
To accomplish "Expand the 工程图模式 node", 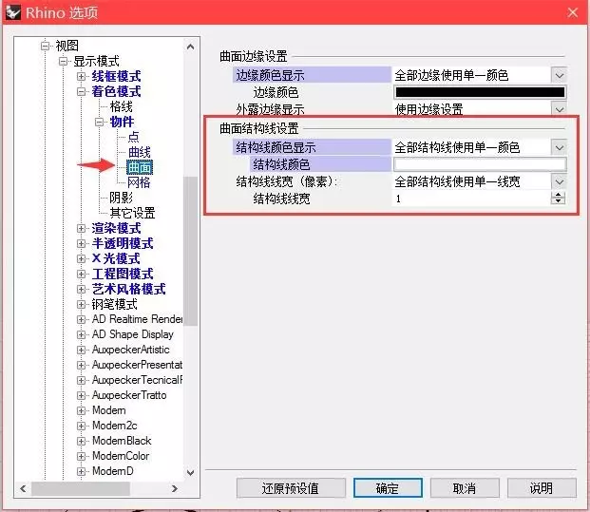I will click(81, 274).
